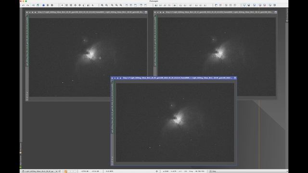Click the highlighted channel display mode icon

tap(175, 5)
